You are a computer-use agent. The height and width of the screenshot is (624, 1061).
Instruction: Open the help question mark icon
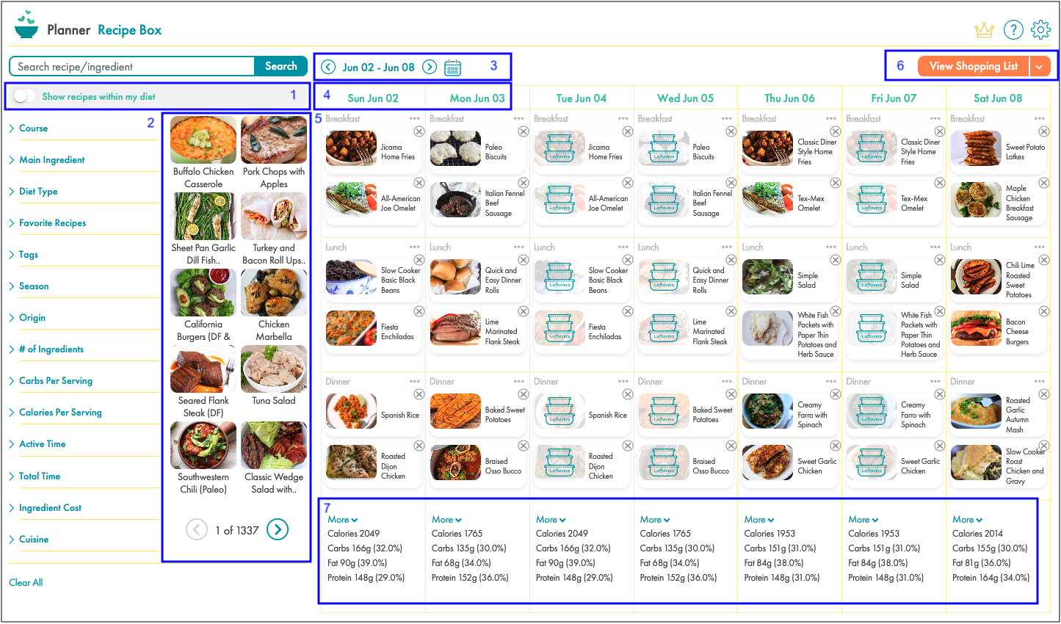[x=1013, y=29]
